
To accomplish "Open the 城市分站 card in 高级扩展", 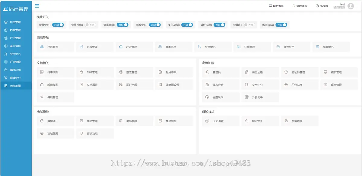I will point(221,85).
